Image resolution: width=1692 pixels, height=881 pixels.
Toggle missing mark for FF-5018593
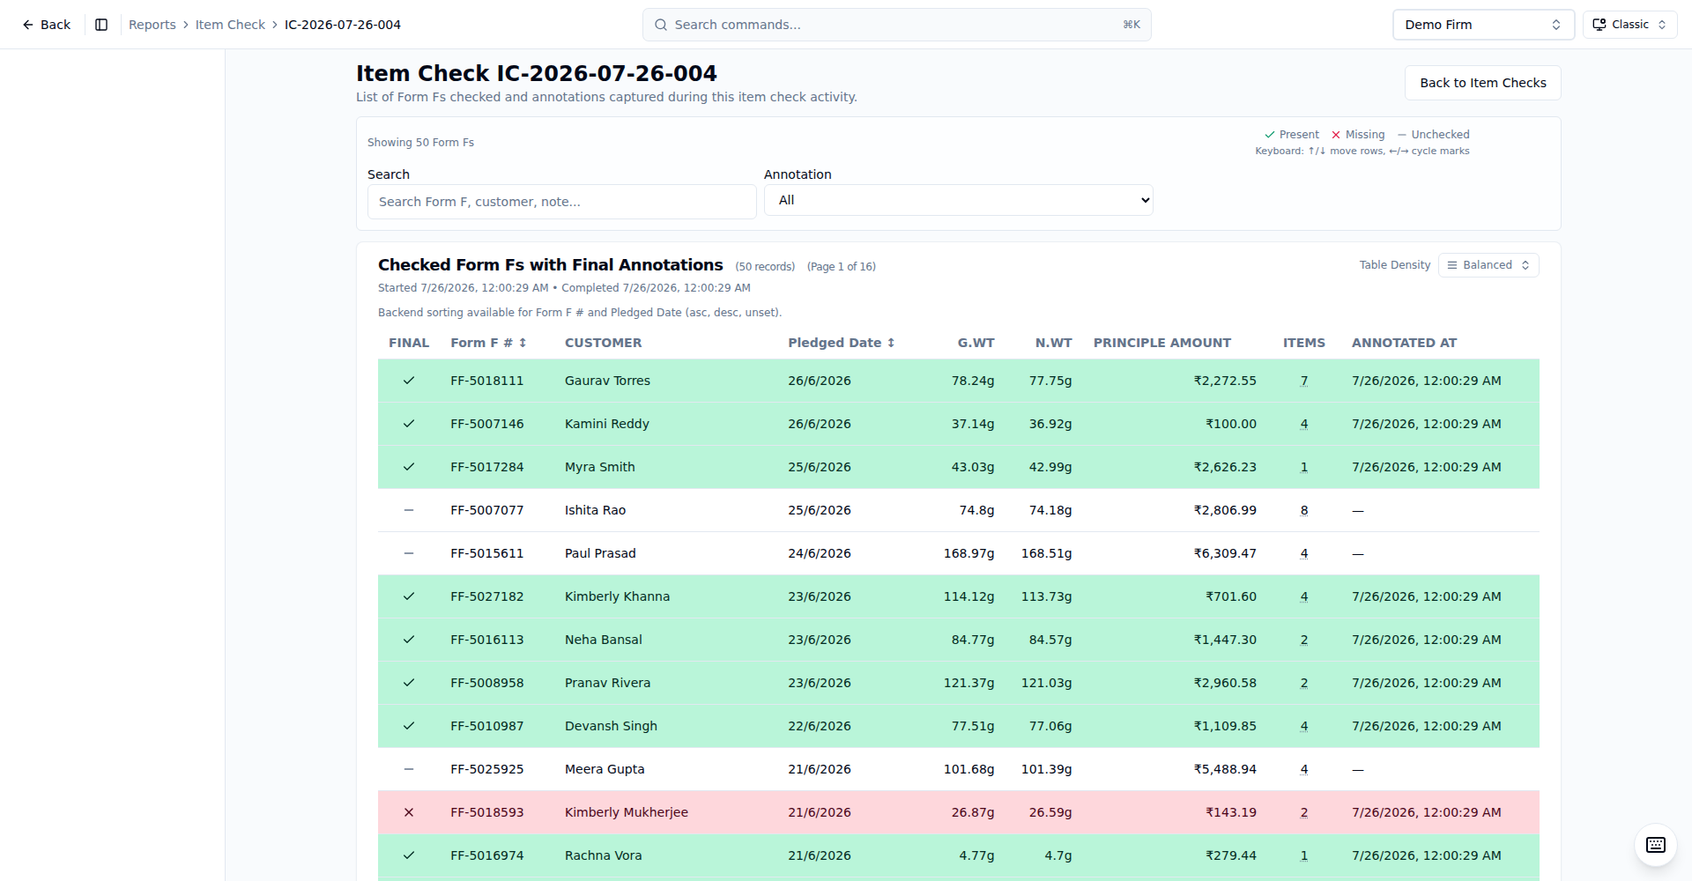tap(409, 812)
